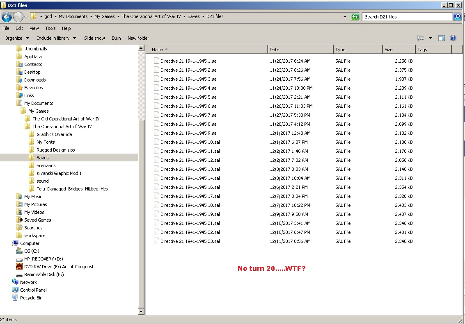The image size is (465, 324).
Task: Open the Help menu
Action: click(x=66, y=28)
